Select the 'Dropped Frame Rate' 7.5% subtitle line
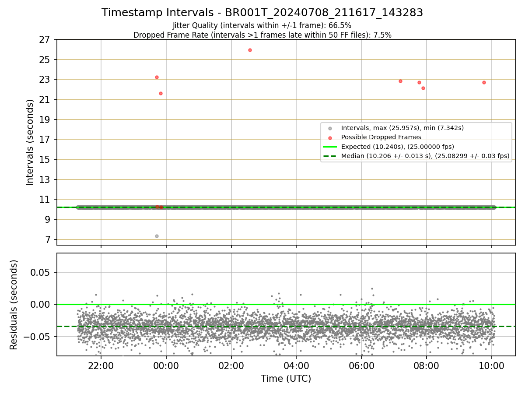The image size is (525, 394). [x=262, y=35]
